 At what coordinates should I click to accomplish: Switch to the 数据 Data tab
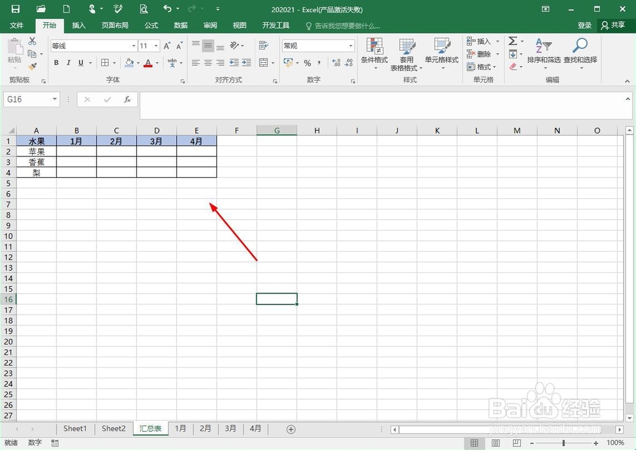pyautogui.click(x=181, y=25)
